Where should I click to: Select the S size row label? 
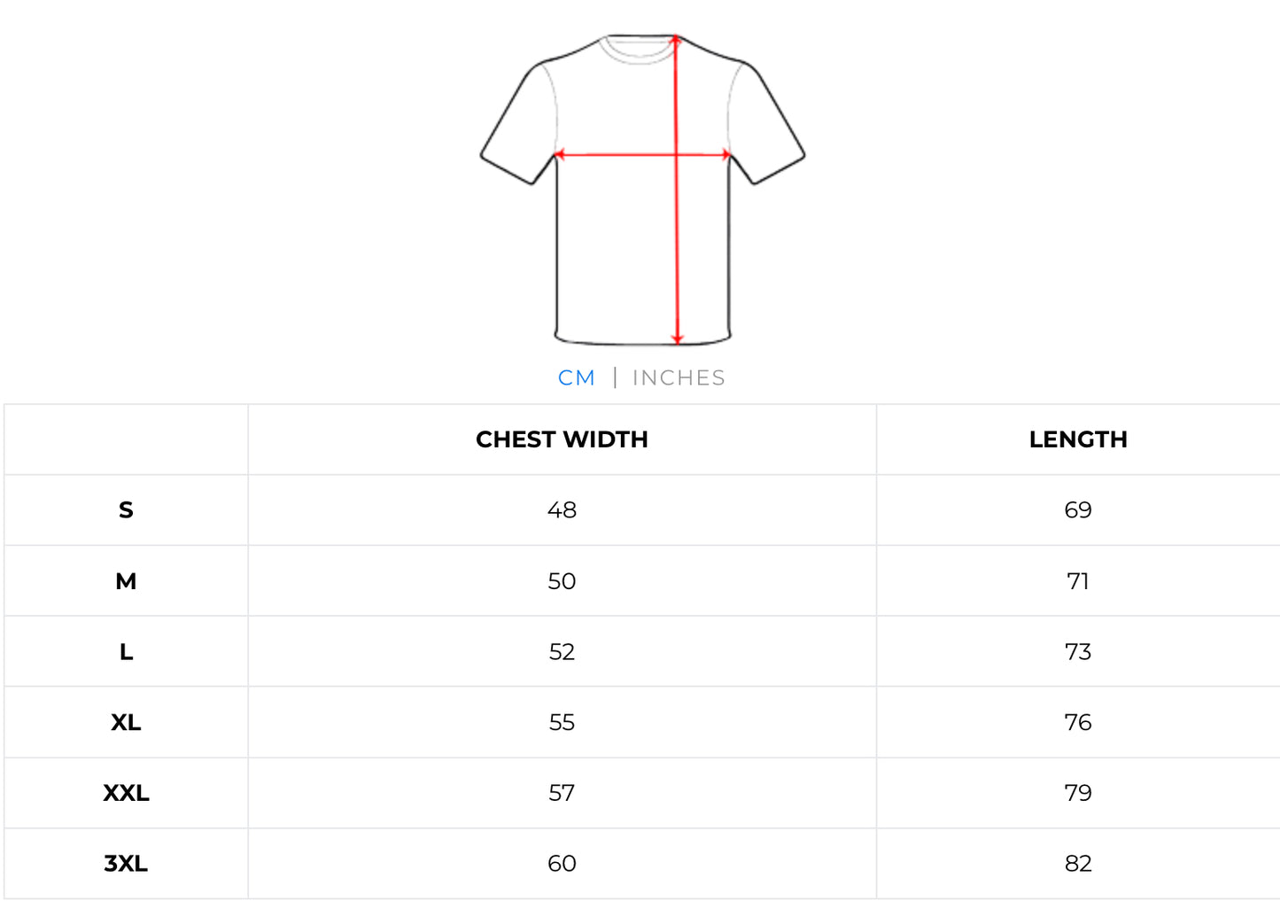point(126,510)
